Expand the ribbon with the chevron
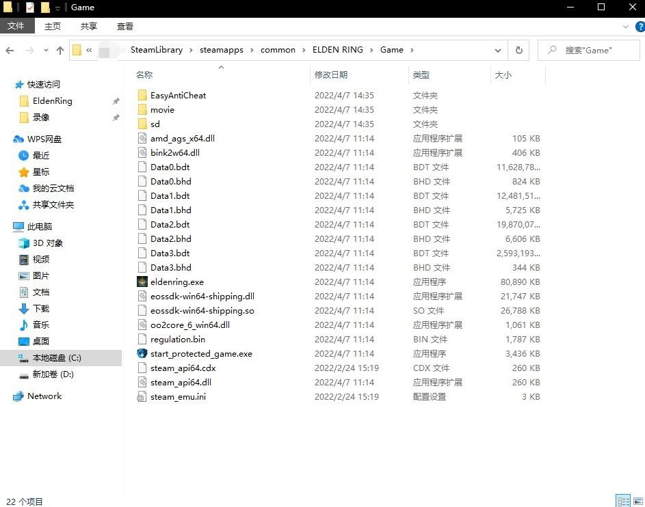Viewport: 645px width, 507px height. 625,26
